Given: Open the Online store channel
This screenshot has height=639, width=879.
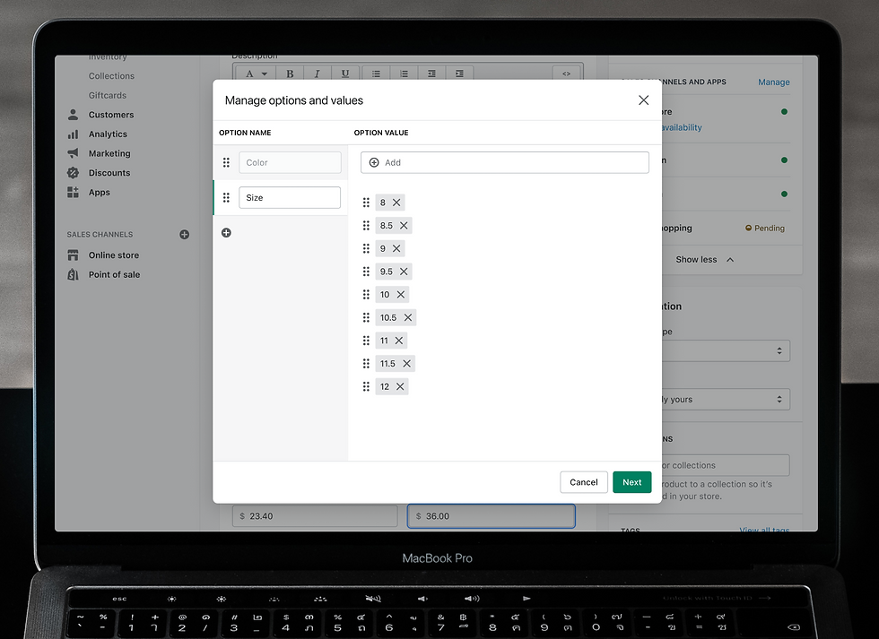Looking at the screenshot, I should (x=114, y=255).
